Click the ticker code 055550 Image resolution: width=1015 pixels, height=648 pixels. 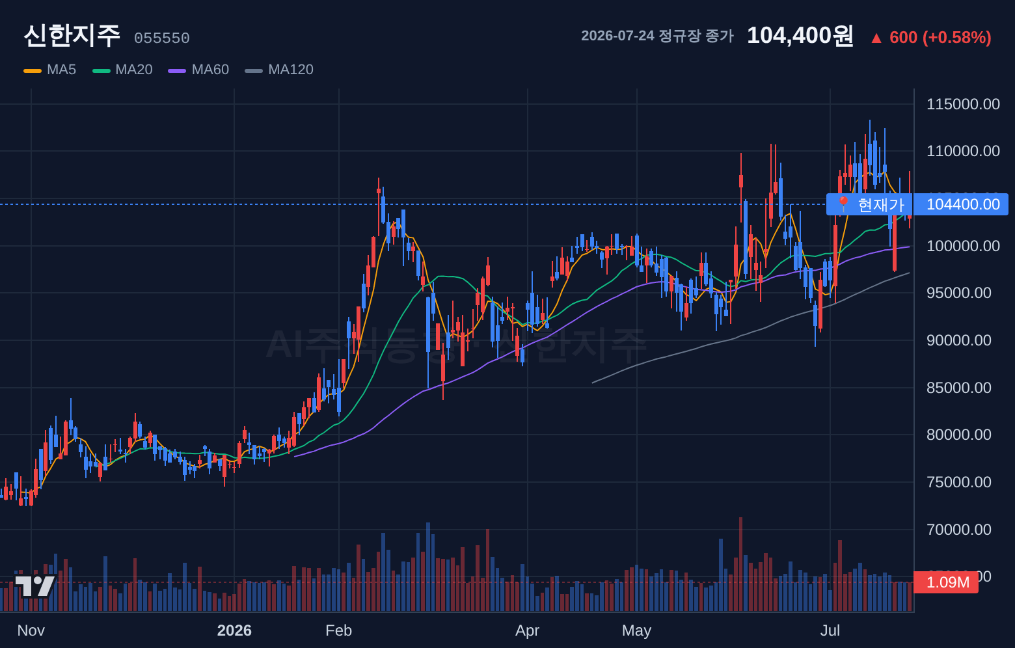pos(162,38)
